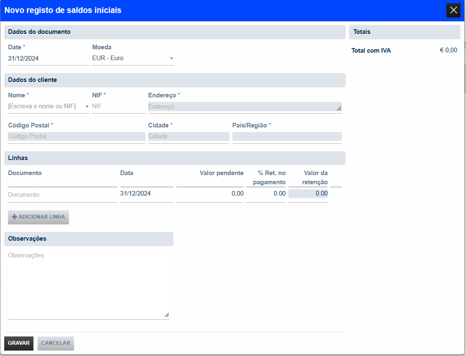Click the % Ret. no pagamento column header
466x356 pixels.
(x=269, y=178)
